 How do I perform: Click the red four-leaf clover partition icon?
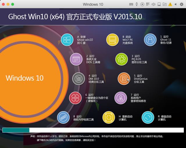(x=75, y=98)
